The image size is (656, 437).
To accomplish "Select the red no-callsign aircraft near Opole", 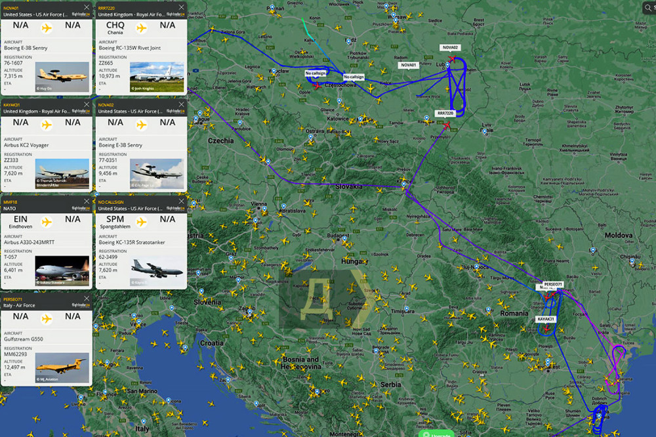I will [x=318, y=86].
